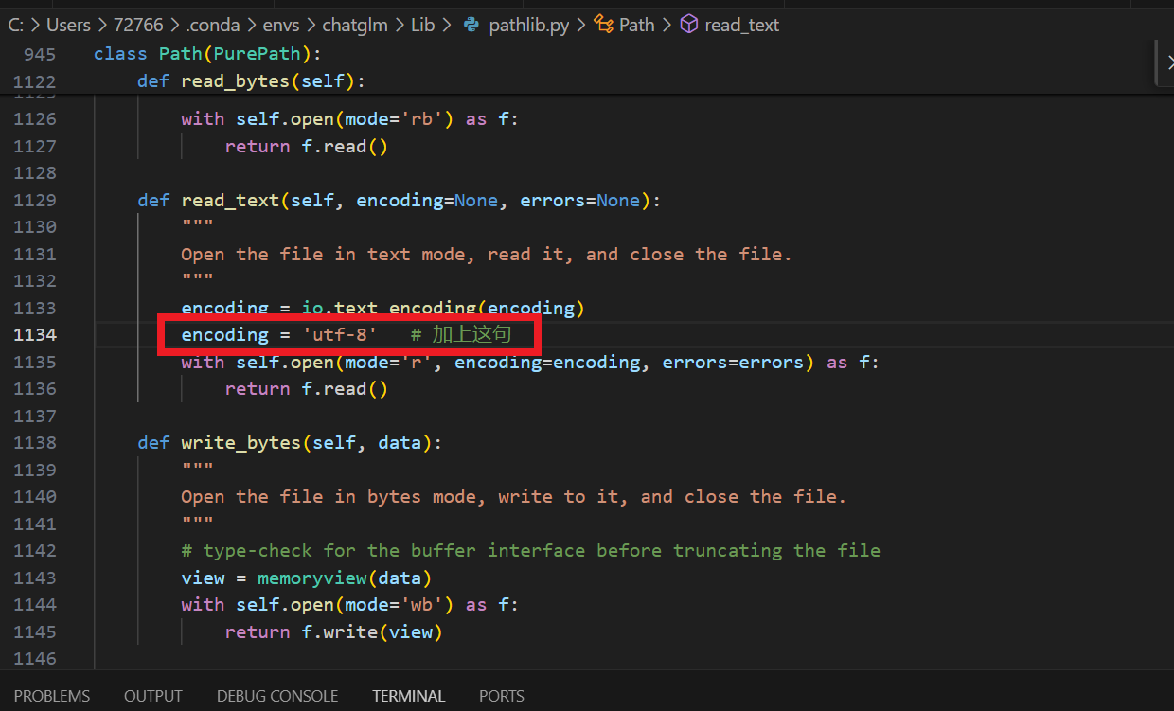Click the Users breadcrumb segment
The width and height of the screenshot is (1174, 711).
[68, 26]
